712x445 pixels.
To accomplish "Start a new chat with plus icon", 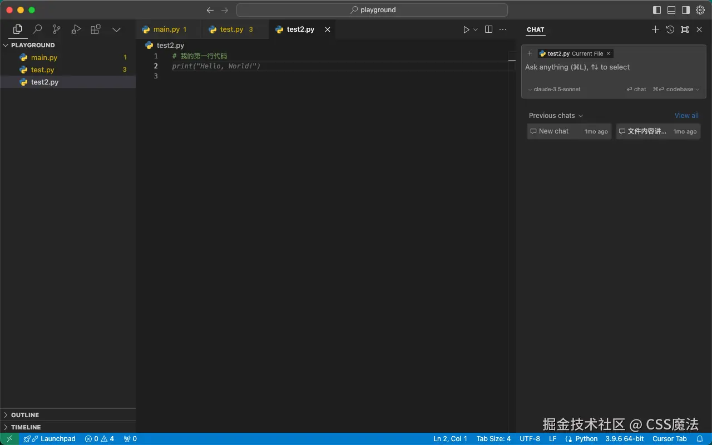I will coord(655,29).
